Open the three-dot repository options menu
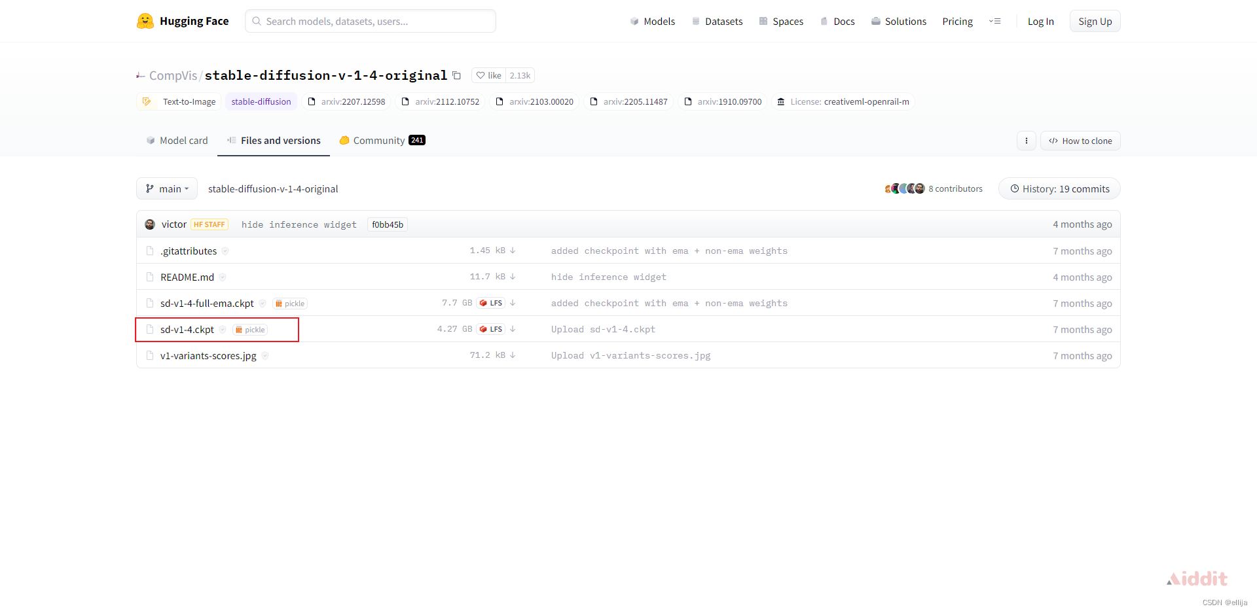Image resolution: width=1257 pixels, height=613 pixels. (1026, 141)
